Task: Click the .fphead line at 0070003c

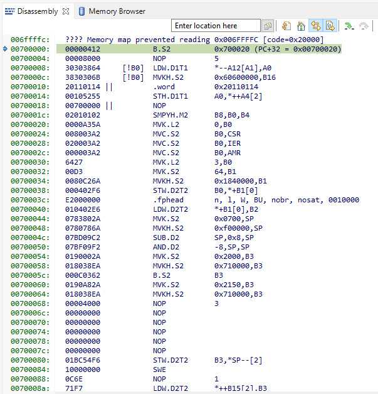Action: pyautogui.click(x=165, y=200)
